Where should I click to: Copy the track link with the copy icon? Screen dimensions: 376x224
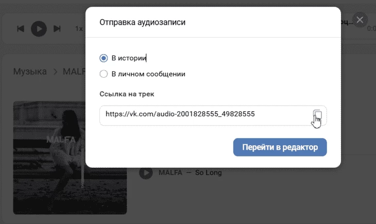[x=317, y=115]
